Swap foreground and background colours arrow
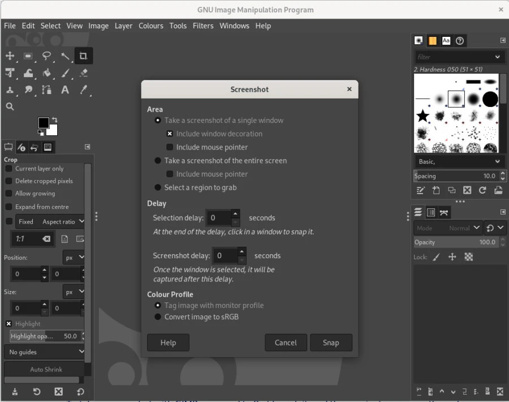The width and height of the screenshot is (509, 402). tap(55, 120)
